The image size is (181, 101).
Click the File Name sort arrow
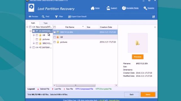click(83, 27)
